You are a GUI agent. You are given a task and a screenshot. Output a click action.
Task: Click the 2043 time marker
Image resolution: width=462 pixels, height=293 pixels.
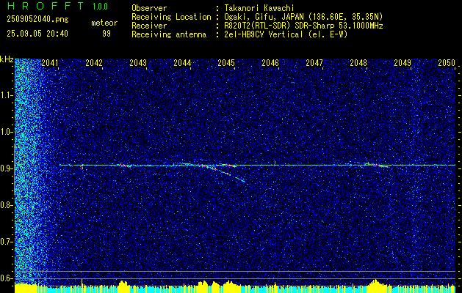click(138, 62)
